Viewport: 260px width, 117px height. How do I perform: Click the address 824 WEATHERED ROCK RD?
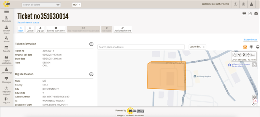(x=56, y=97)
